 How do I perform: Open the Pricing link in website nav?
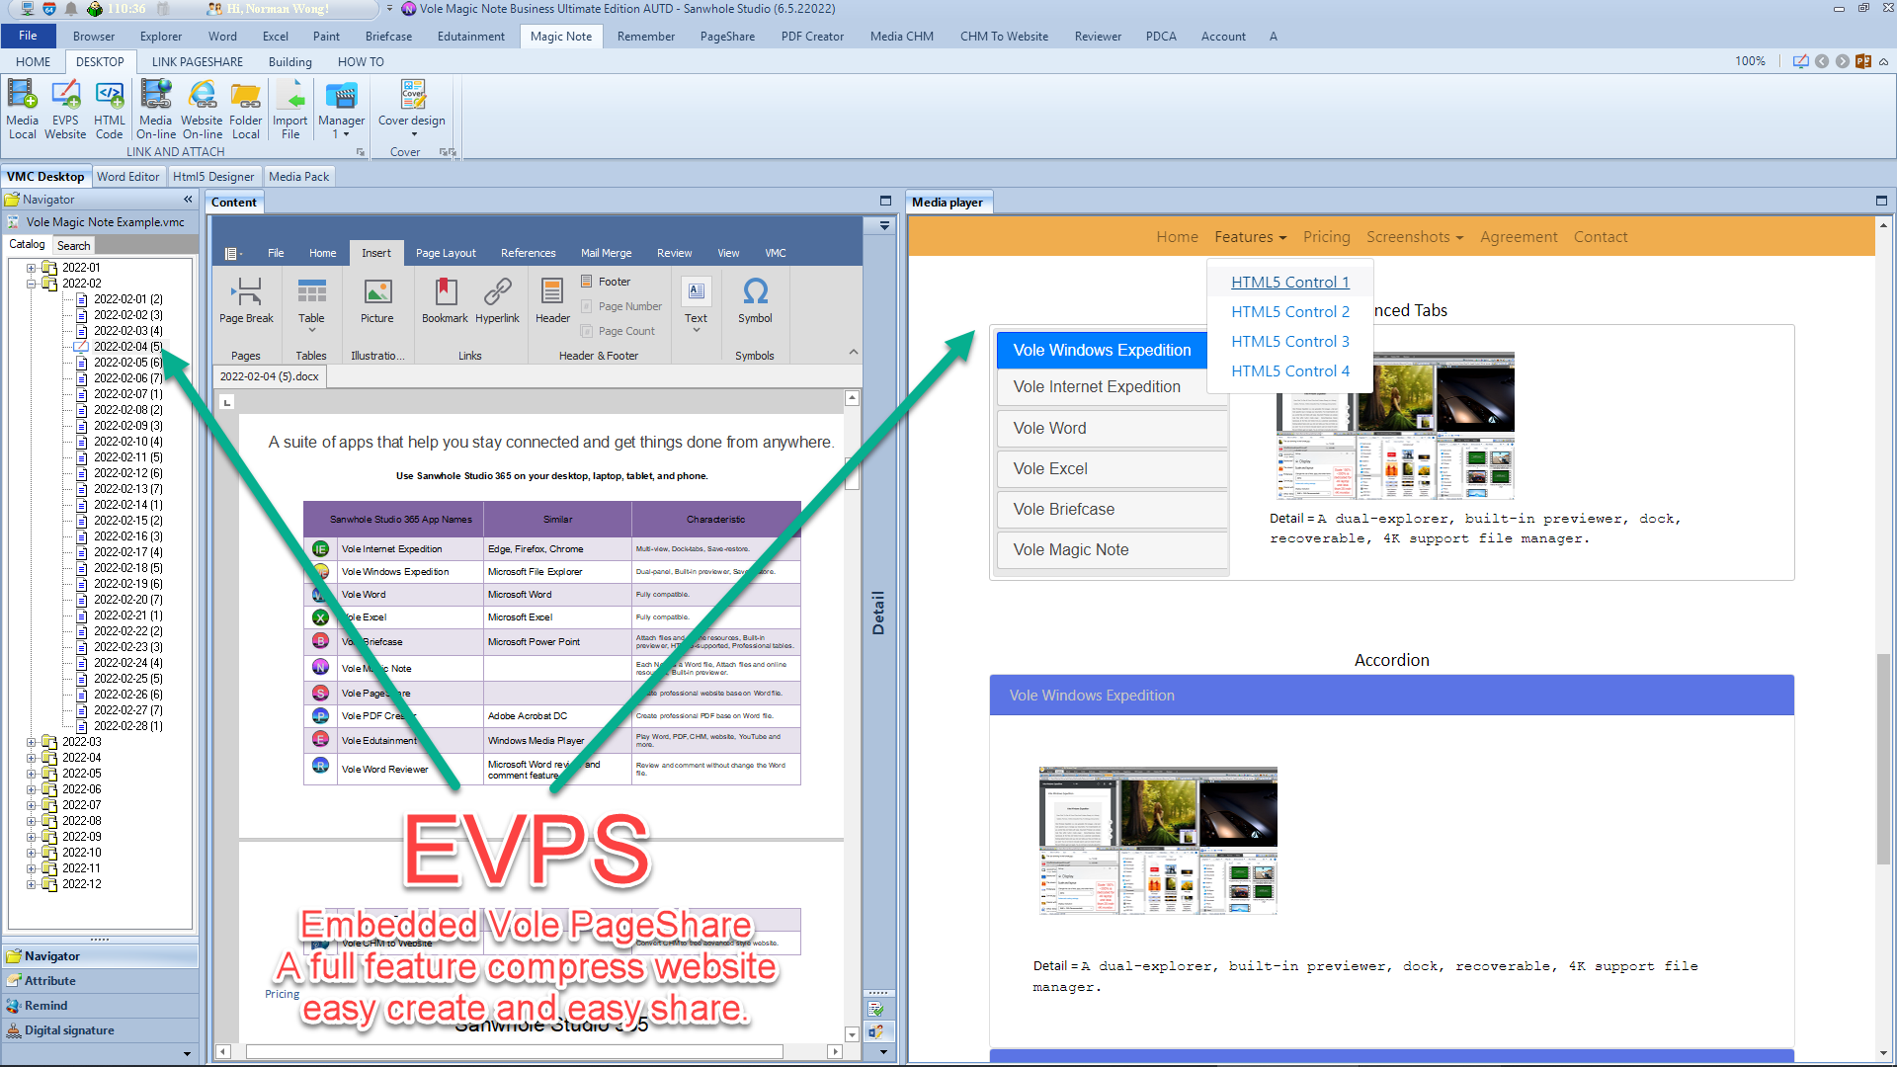(x=1326, y=237)
